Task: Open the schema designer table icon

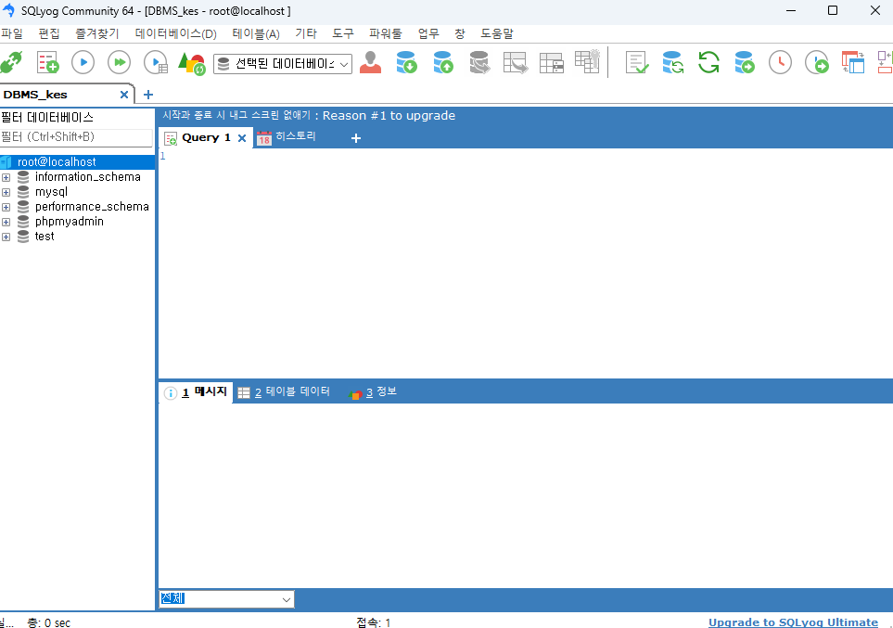Action: (x=552, y=63)
